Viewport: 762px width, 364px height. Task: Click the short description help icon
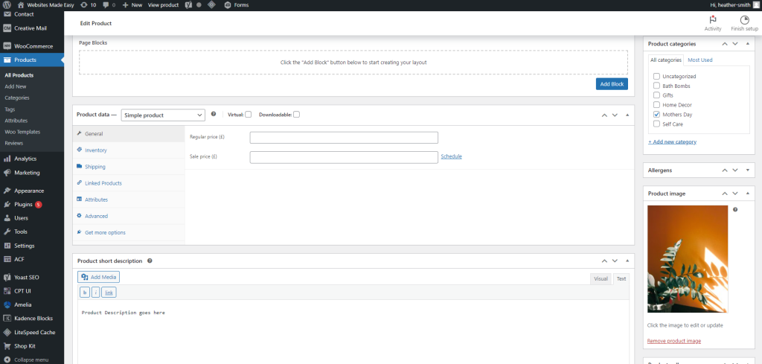point(150,261)
